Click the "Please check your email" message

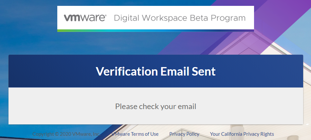(156, 106)
